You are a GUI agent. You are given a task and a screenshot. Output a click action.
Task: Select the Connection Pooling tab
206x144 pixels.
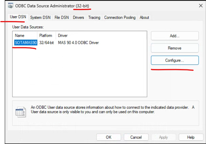click(120, 17)
